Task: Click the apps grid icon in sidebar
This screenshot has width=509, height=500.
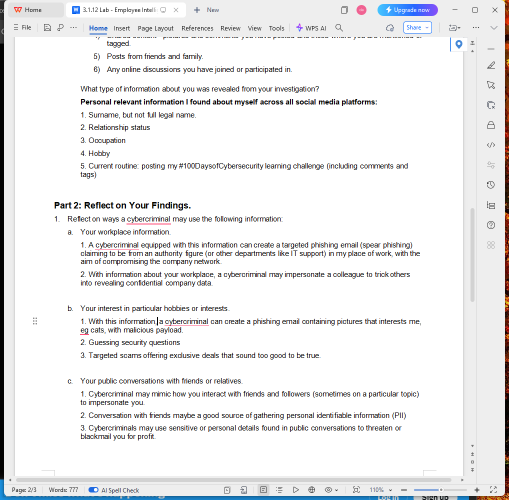Action: tap(491, 245)
